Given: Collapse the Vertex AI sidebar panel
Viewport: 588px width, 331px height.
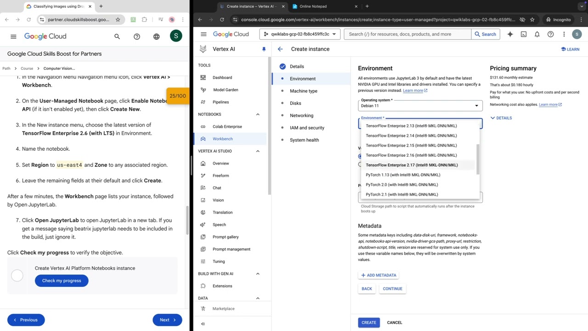Looking at the screenshot, I should (x=203, y=324).
